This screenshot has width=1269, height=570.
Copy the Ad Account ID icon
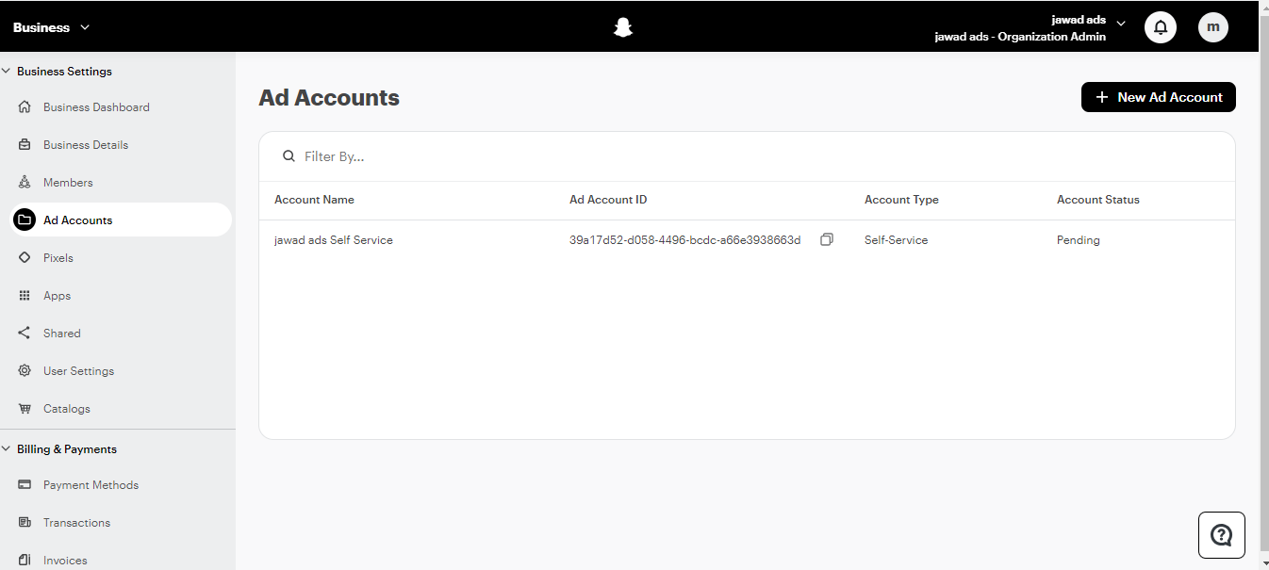(x=827, y=240)
